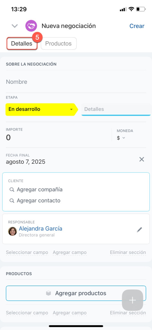Clear the Fecha final date
Image resolution: width=152 pixels, height=330 pixels.
click(x=142, y=159)
